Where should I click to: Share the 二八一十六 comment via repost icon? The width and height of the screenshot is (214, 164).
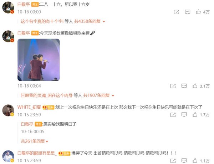click(176, 12)
